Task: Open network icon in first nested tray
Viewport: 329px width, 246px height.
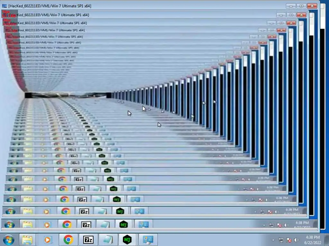Action: coord(271,225)
